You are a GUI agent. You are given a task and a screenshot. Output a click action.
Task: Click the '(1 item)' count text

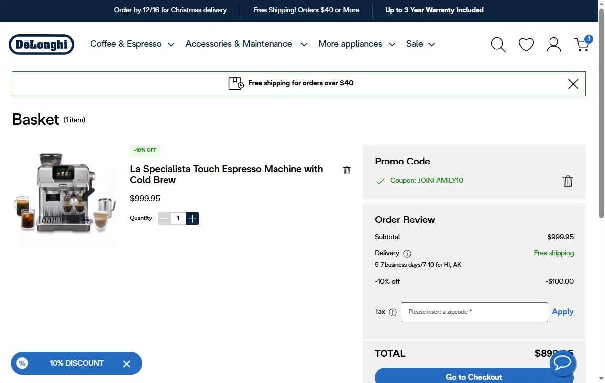pyautogui.click(x=74, y=120)
